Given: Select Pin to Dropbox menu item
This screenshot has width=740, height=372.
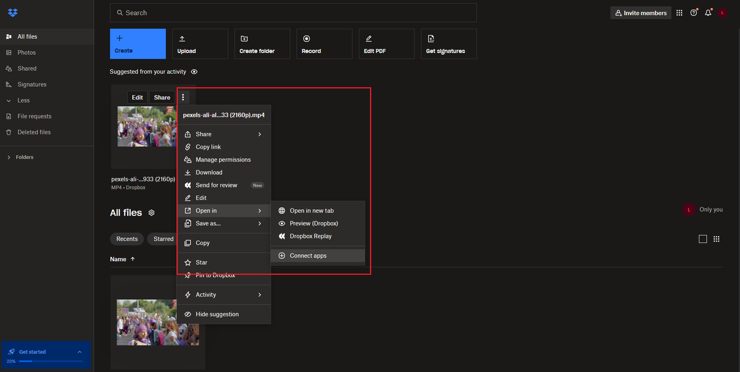Looking at the screenshot, I should tap(224, 275).
